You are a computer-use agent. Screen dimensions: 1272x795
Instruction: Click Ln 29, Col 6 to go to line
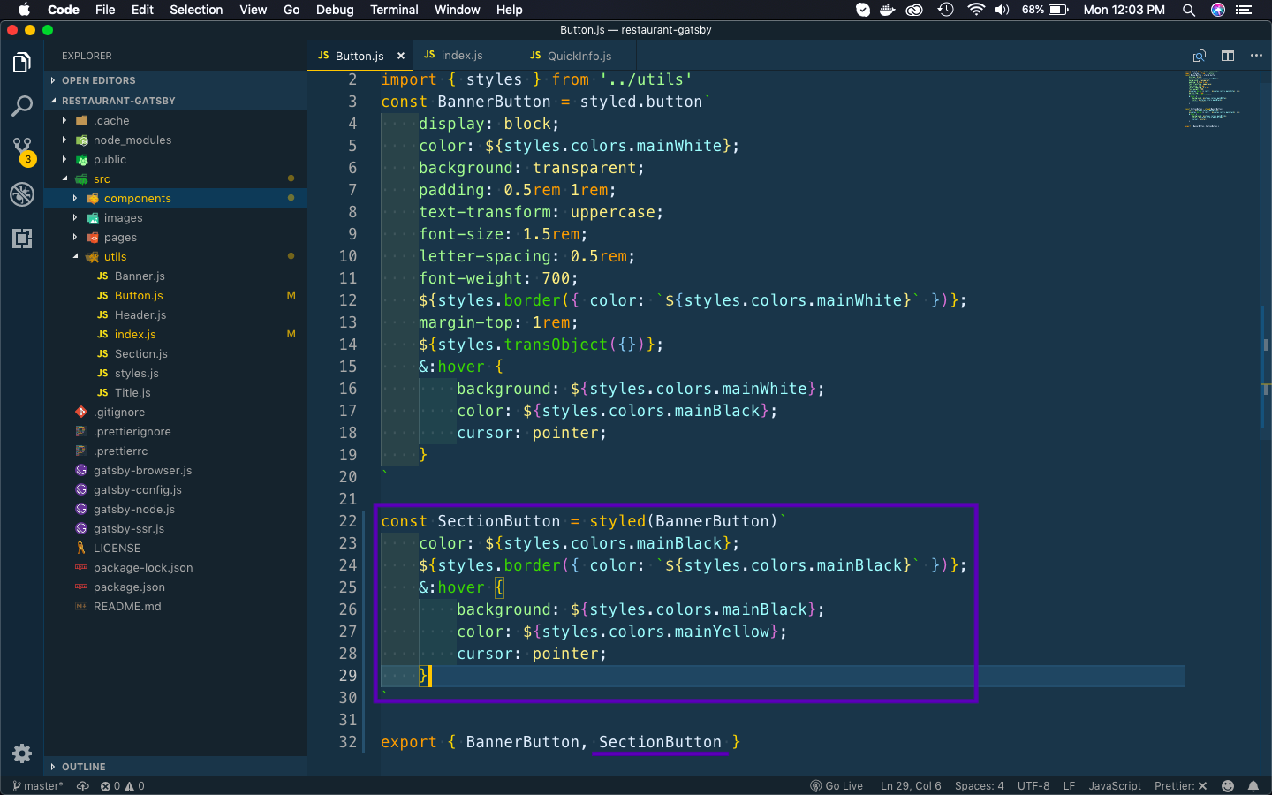(x=911, y=786)
